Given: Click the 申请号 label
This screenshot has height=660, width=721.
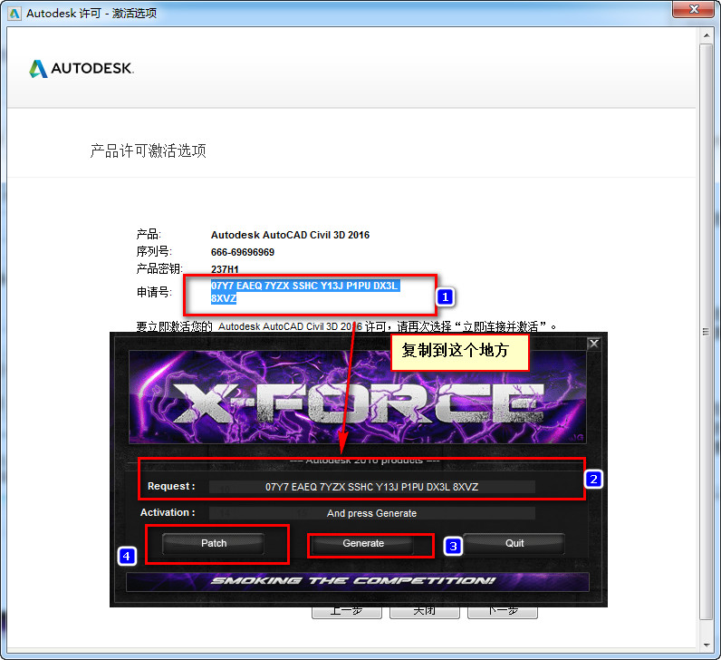Looking at the screenshot, I should (154, 292).
